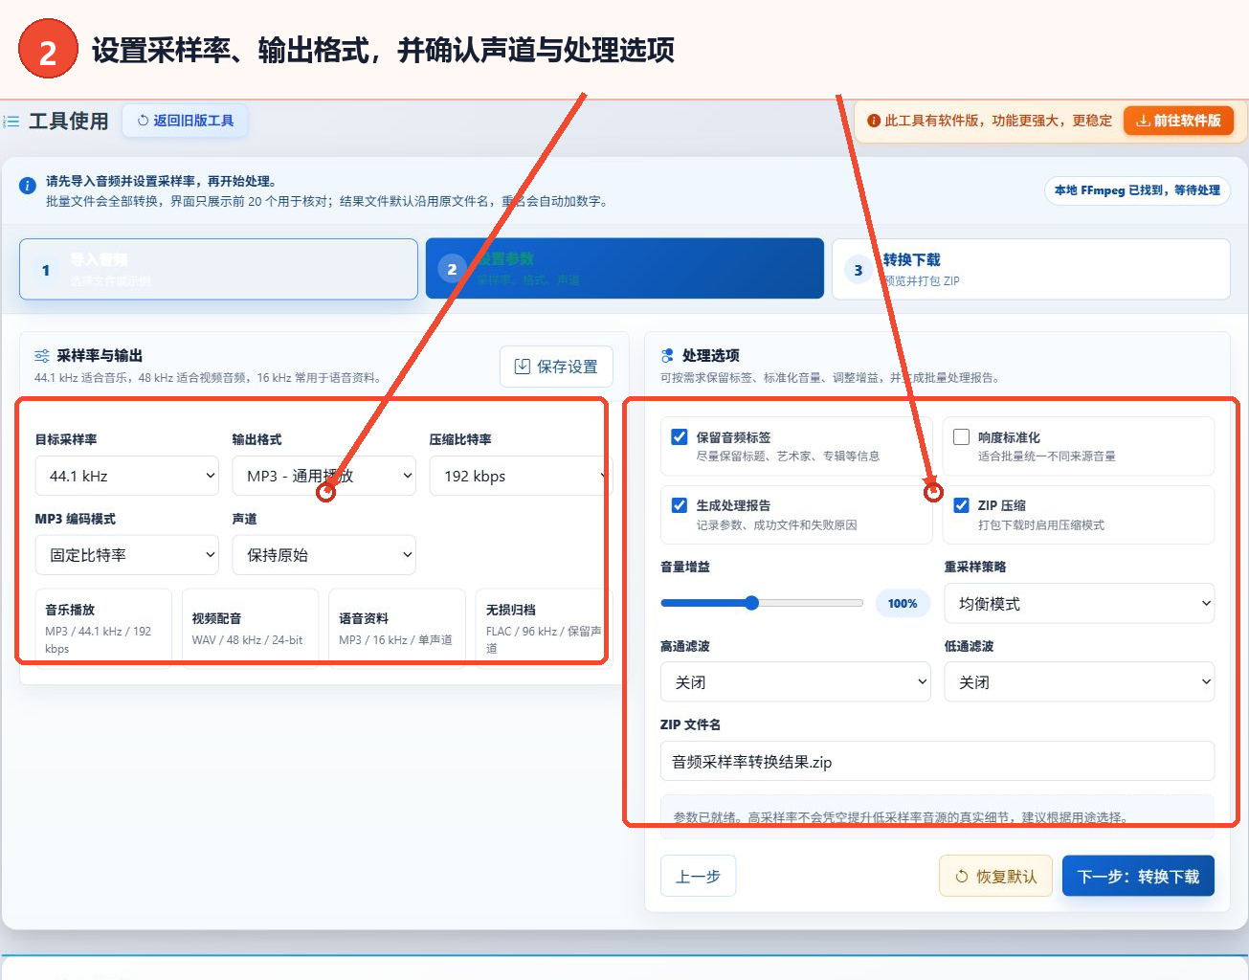Expand 重采样策略 dropdown 均衡模式
1249x980 pixels.
pyautogui.click(x=1080, y=604)
